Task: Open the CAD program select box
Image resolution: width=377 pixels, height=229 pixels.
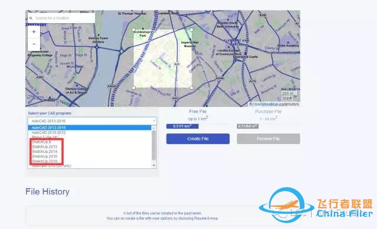Action: coord(92,121)
